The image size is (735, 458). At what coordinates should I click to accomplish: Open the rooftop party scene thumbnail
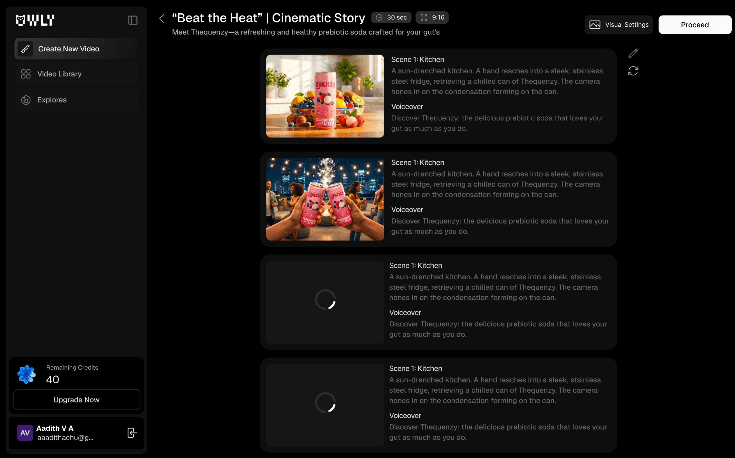click(x=325, y=199)
